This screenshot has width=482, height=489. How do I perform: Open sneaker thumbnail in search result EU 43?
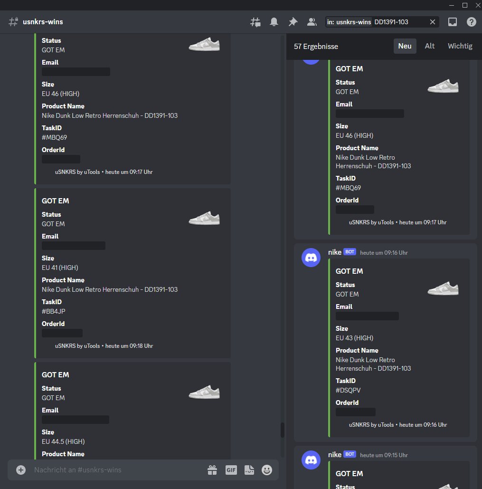point(443,288)
